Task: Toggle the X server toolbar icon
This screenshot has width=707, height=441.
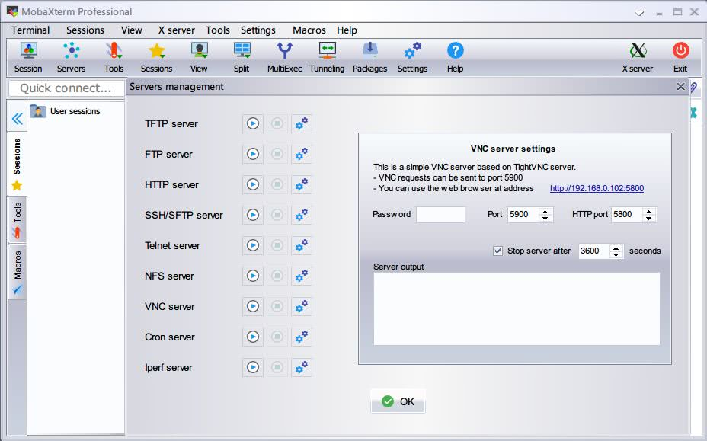Action: pos(638,57)
